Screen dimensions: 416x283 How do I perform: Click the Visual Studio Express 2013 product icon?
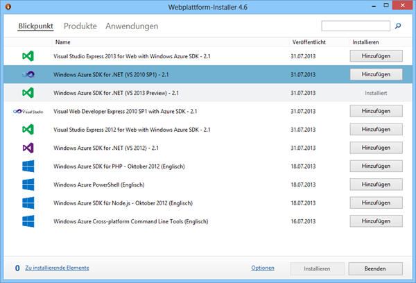(28, 55)
